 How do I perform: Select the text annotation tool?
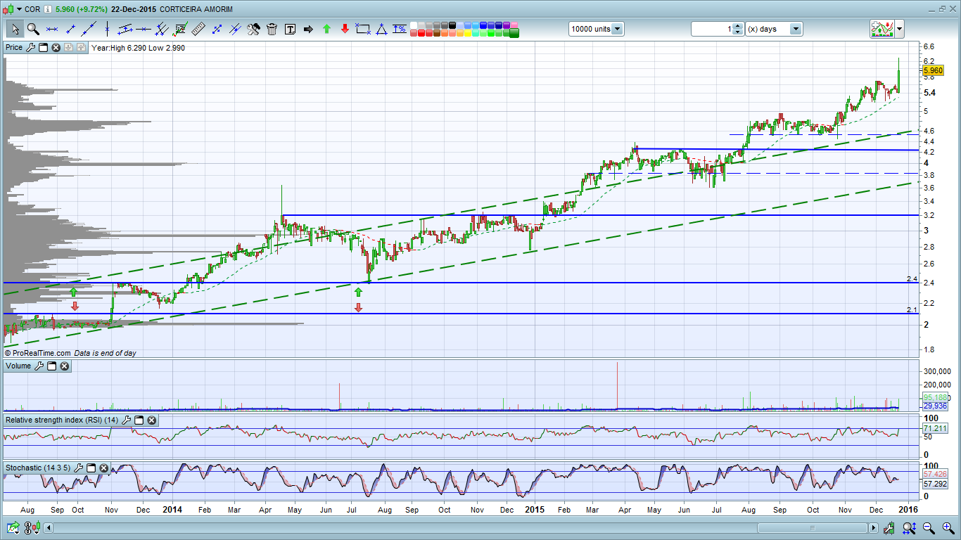pyautogui.click(x=290, y=29)
